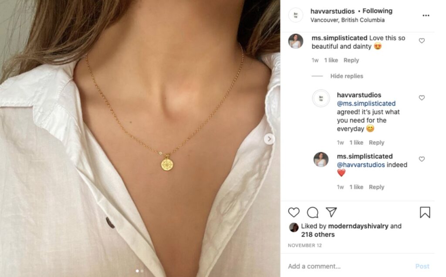This screenshot has width=446, height=277.
Task: Like havvarstudios' reply comment
Action: tap(422, 98)
